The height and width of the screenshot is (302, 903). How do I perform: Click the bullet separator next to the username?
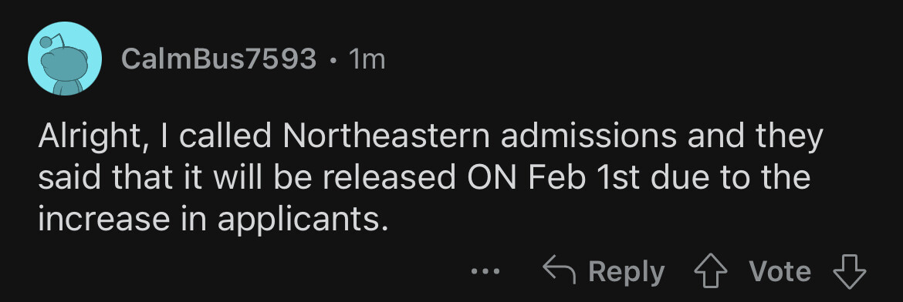pos(333,60)
